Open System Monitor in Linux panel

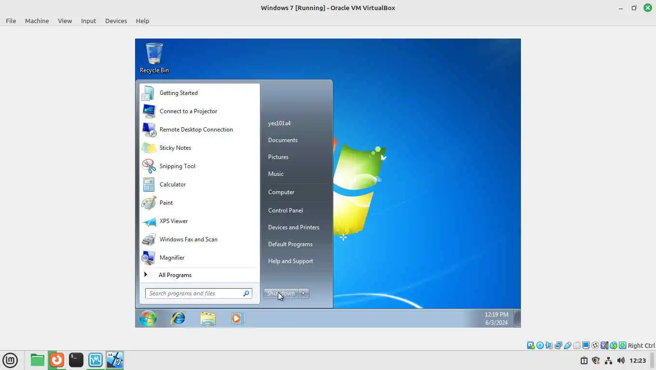tap(96, 360)
